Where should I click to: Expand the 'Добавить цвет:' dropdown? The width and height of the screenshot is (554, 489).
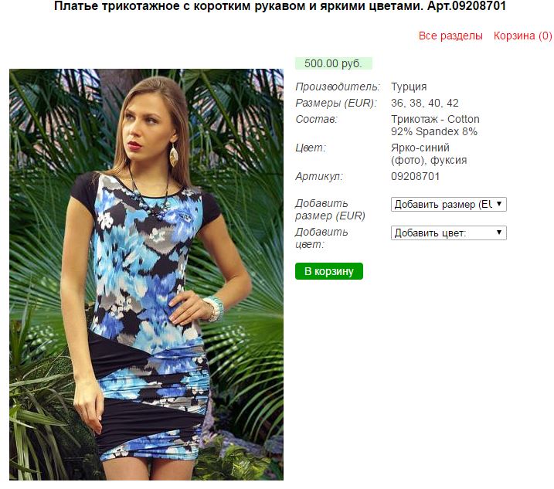pyautogui.click(x=449, y=233)
